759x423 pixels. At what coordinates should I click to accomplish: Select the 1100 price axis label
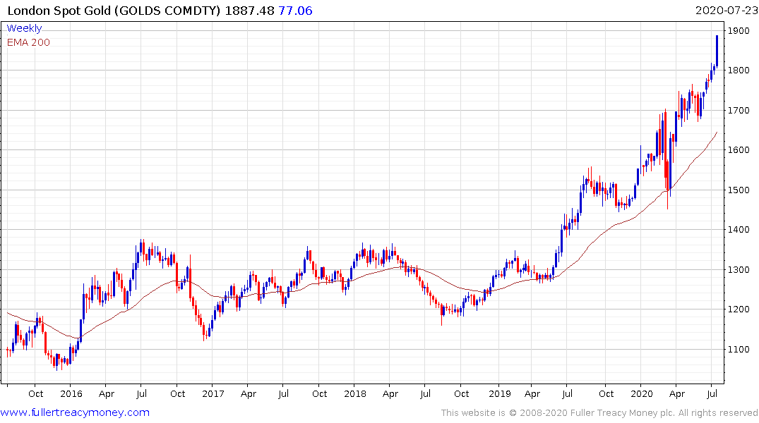(739, 350)
